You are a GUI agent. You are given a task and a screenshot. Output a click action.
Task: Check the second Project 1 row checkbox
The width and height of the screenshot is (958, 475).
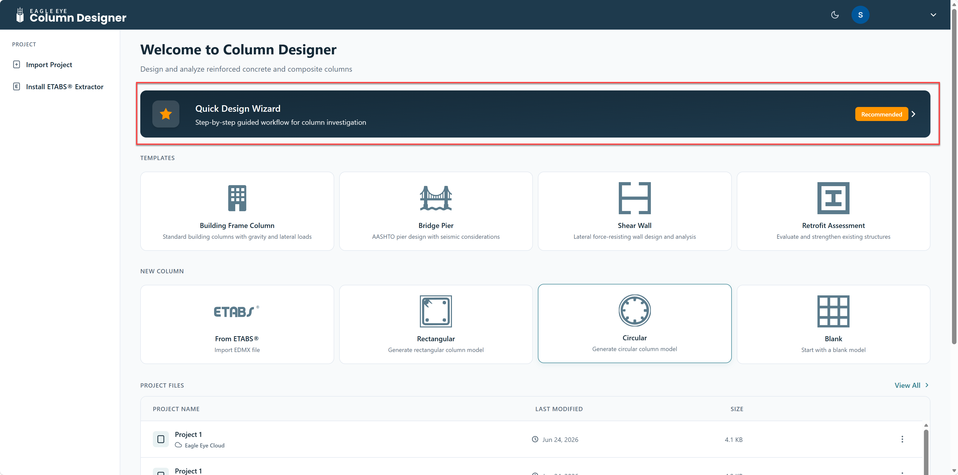pos(161,472)
